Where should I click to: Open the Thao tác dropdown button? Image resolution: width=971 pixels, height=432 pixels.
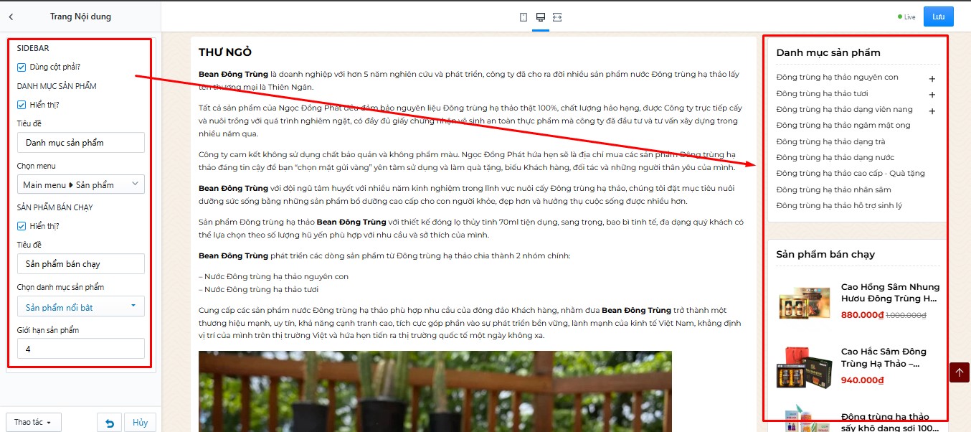[33, 423]
